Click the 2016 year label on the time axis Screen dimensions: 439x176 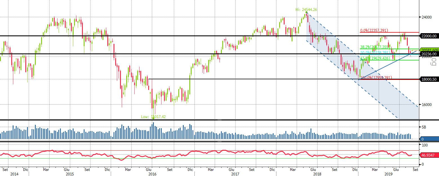(x=152, y=174)
